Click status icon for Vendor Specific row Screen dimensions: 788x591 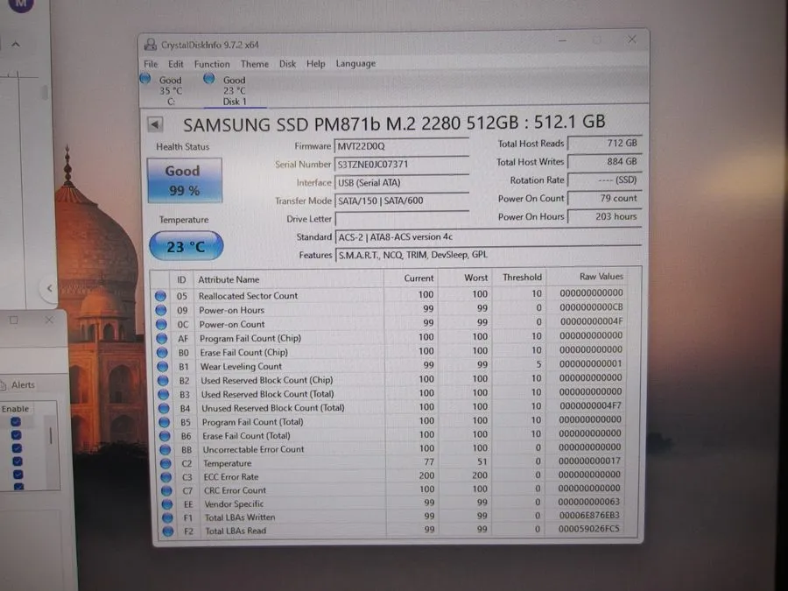167,503
